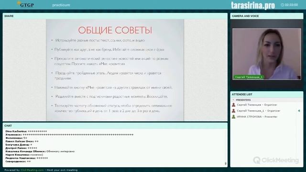
Task: Click the shared slide titled ОБЩИЕ СОВЕТЫ
Action: click(115, 70)
